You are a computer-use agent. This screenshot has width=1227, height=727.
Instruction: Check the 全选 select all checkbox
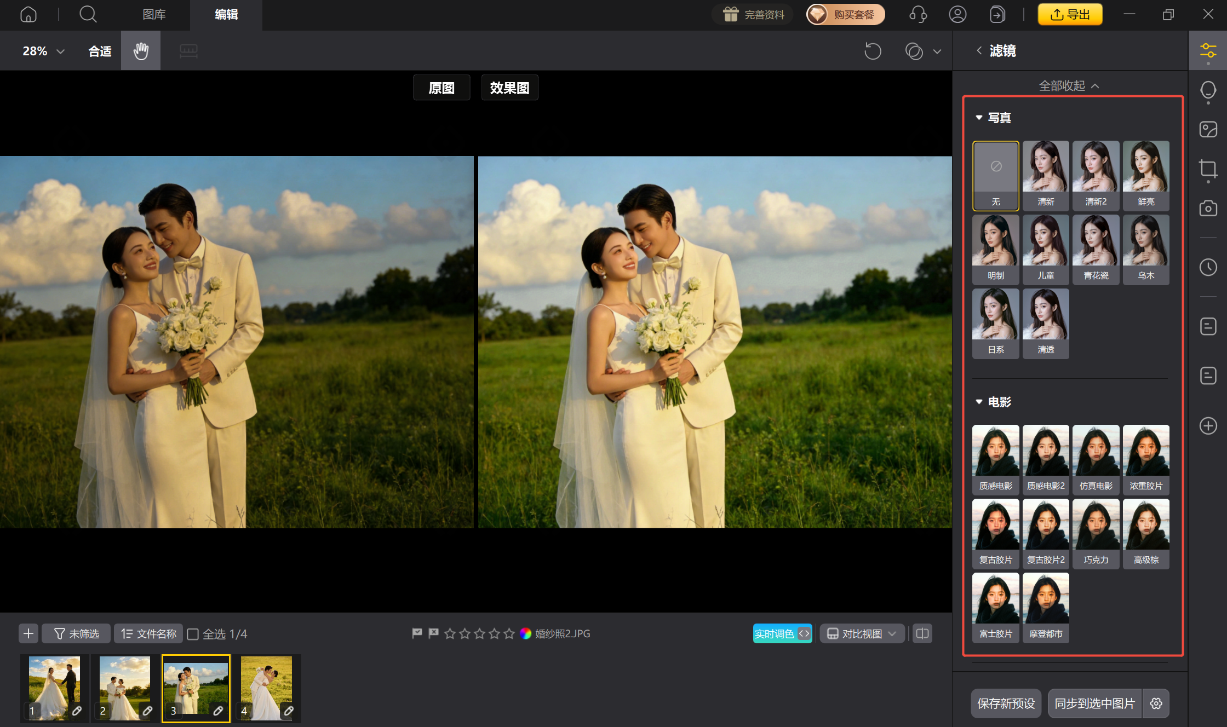click(x=193, y=634)
